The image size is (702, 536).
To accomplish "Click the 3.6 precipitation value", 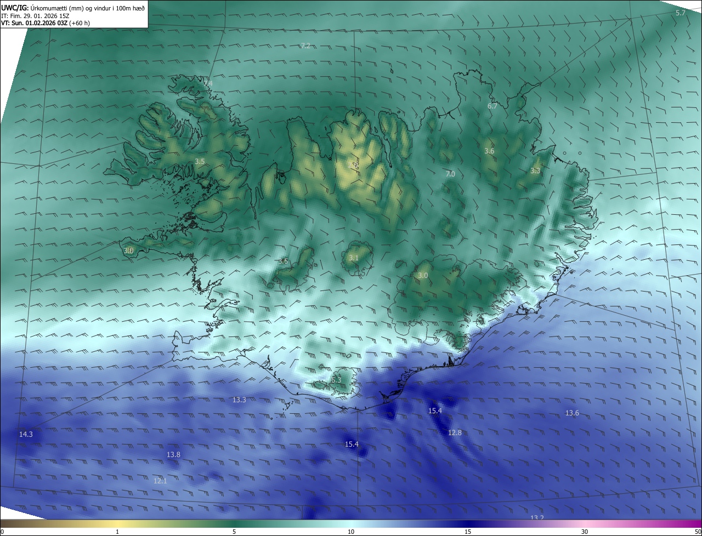I will [490, 151].
